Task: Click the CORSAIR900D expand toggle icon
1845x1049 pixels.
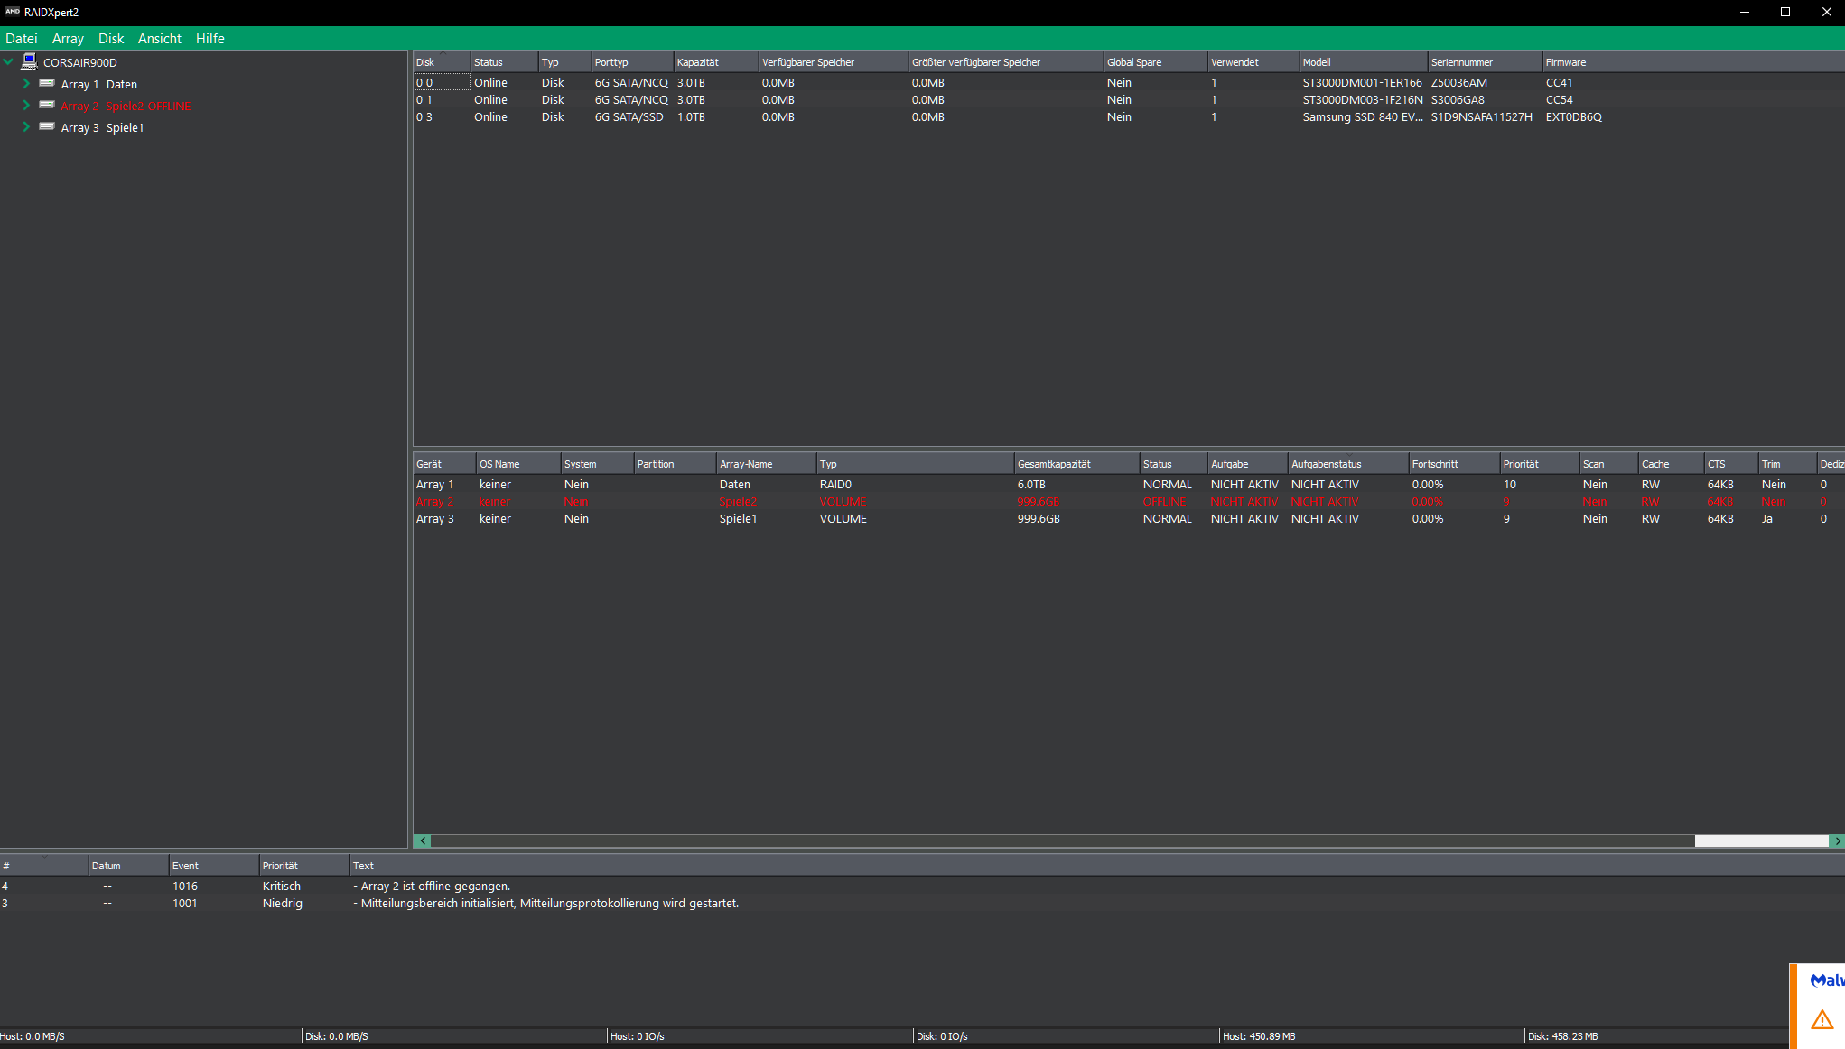Action: tap(10, 60)
